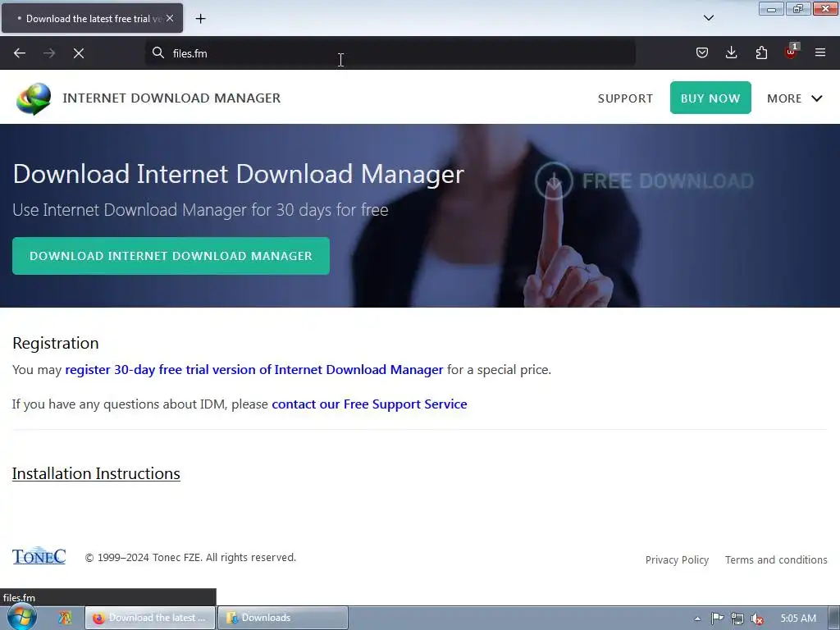Screen dimensions: 840x630
Task: Open the Firefox downloads panel
Action: click(x=731, y=52)
